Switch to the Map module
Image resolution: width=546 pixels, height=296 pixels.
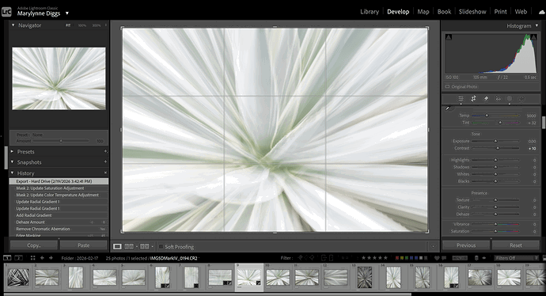(423, 12)
